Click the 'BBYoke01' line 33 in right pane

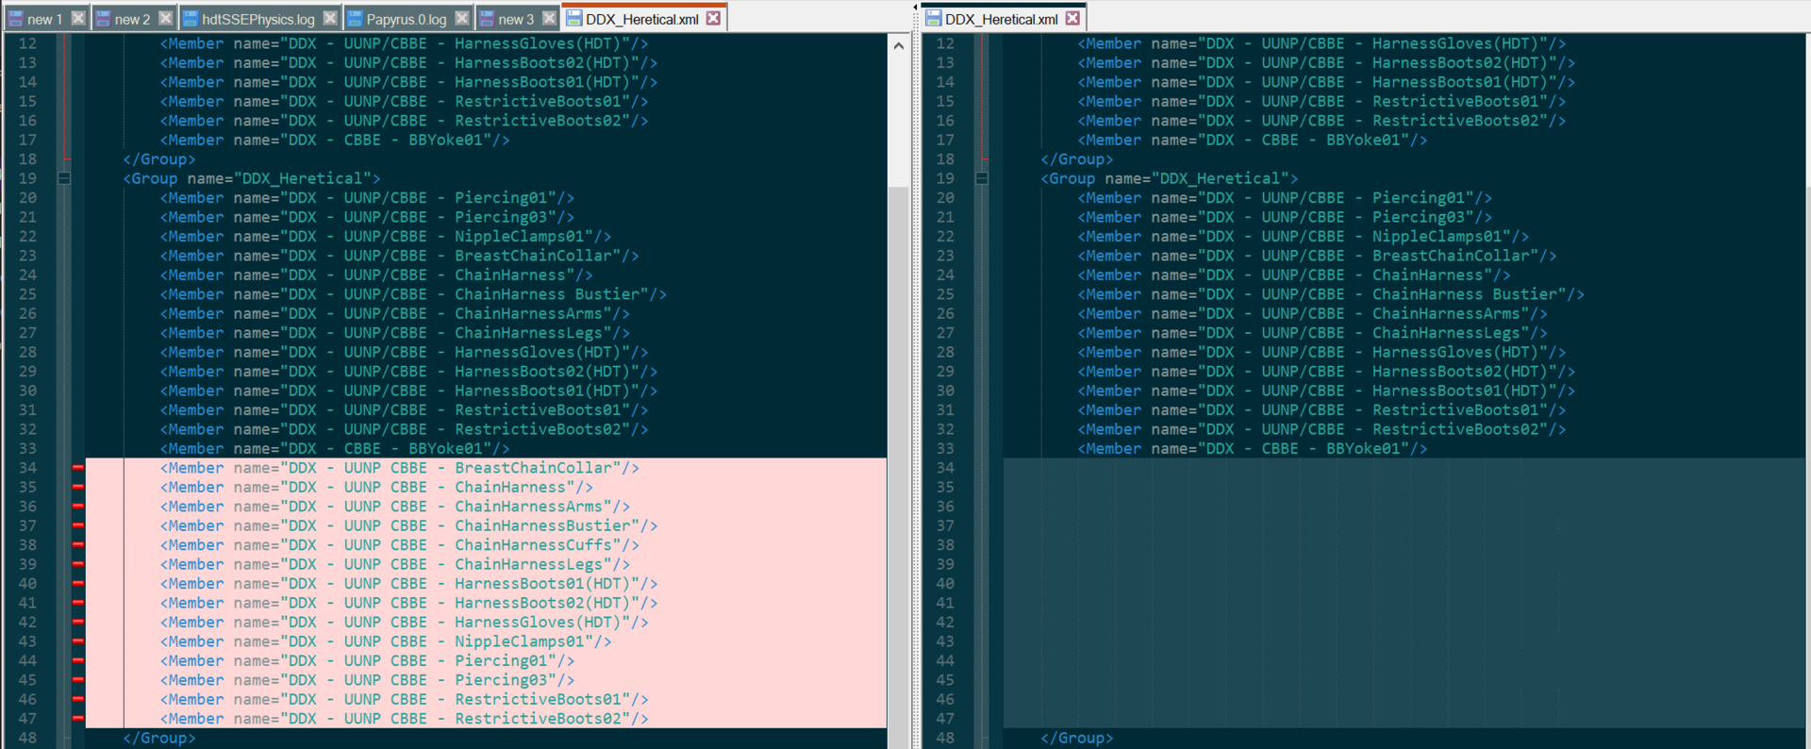[x=1253, y=449]
